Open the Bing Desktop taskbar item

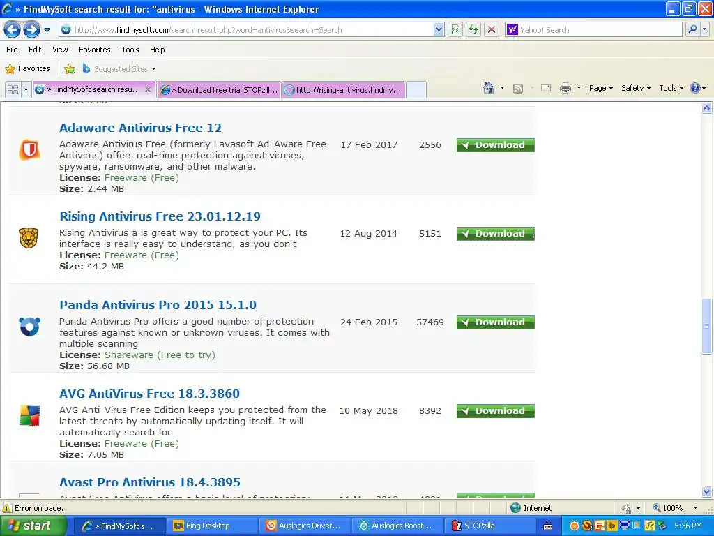pyautogui.click(x=211, y=526)
